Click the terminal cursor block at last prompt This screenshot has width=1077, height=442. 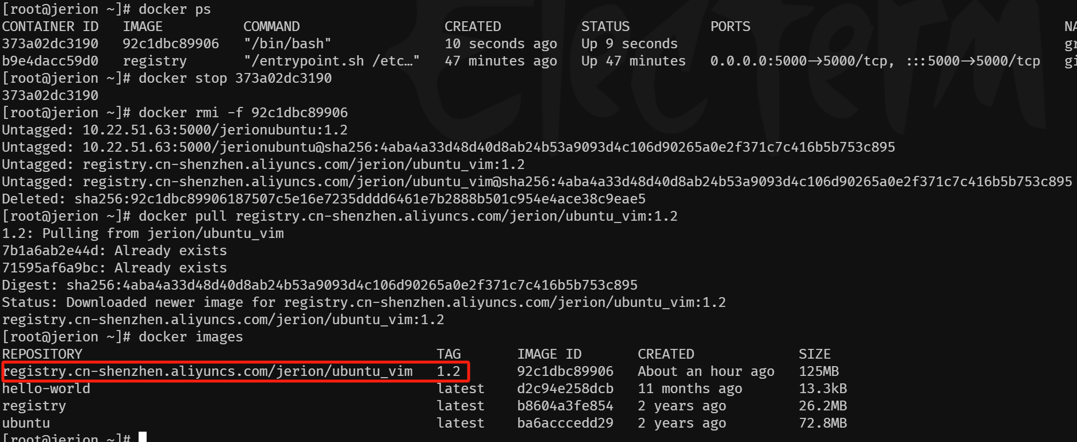pos(143,437)
